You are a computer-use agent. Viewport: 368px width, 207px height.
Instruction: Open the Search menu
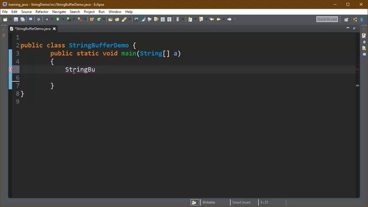point(75,11)
